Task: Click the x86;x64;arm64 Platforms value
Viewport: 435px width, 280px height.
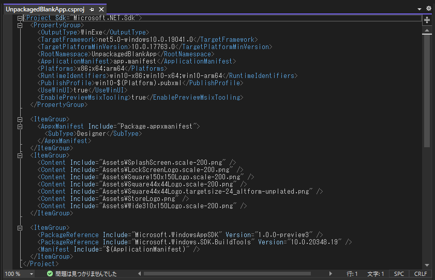Action: (x=101, y=68)
